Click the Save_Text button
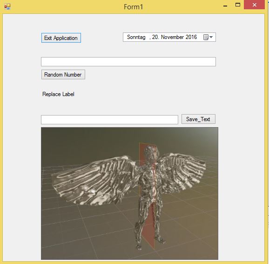This screenshot has height=264, width=269. click(198, 119)
